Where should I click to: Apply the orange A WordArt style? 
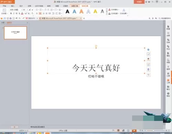coord(82,11)
